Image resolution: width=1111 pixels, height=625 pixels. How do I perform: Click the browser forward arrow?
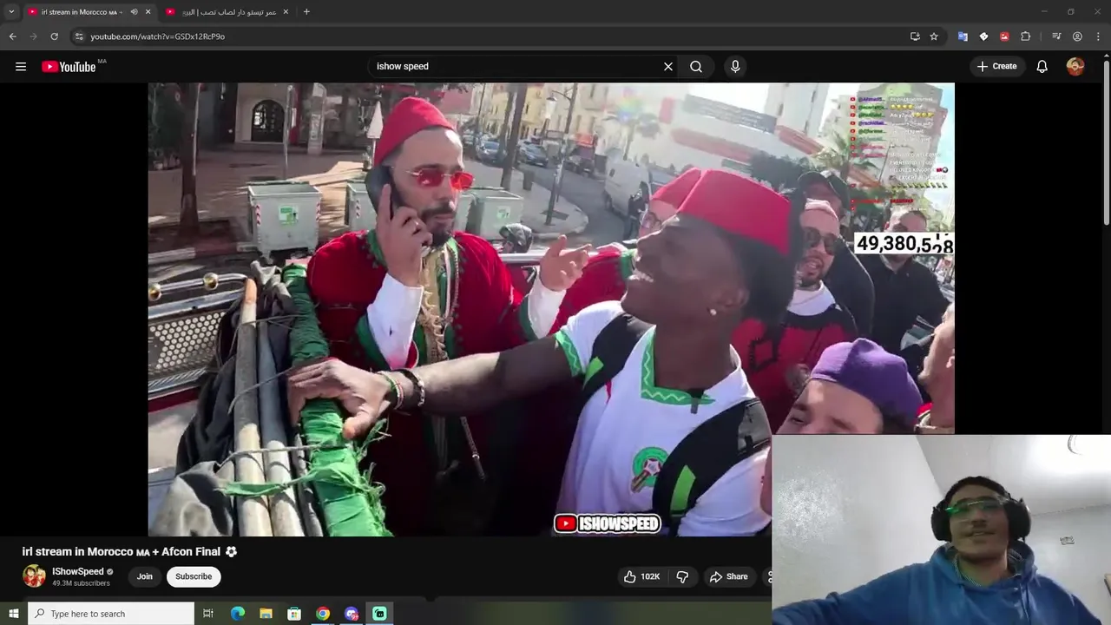pos(33,36)
